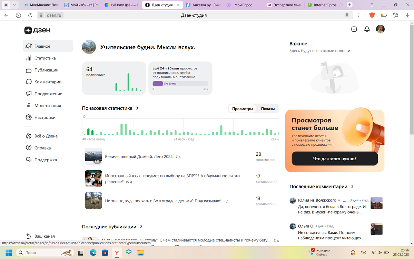Switch to Анкетка.ру browser tab
This screenshot has height=259, width=414.
(203, 5)
